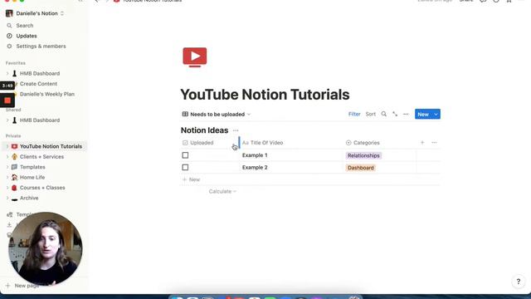Screen dimensions: 531x299
Task: Add a row with + New below the table
Action: tap(192, 179)
